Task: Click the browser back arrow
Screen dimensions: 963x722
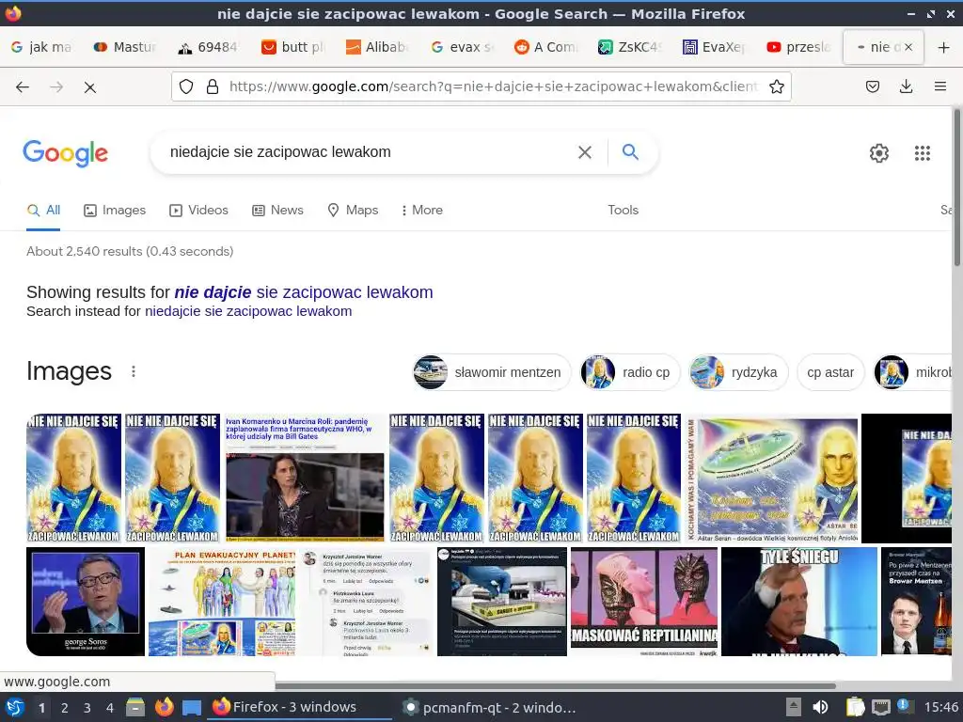Action: point(23,87)
